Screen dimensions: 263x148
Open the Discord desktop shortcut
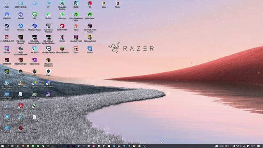[21, 16]
